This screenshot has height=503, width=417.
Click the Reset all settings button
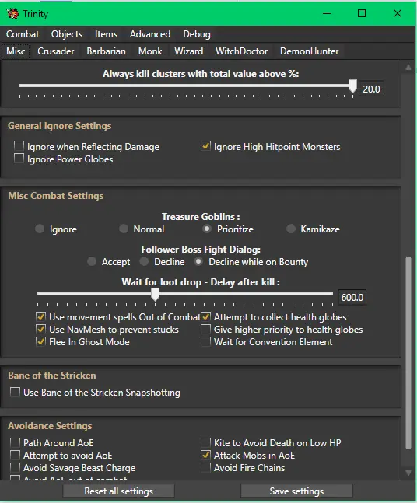[x=118, y=491]
